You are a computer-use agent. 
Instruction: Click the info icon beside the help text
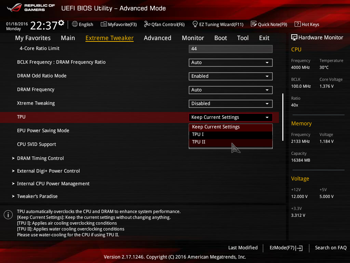8,215
